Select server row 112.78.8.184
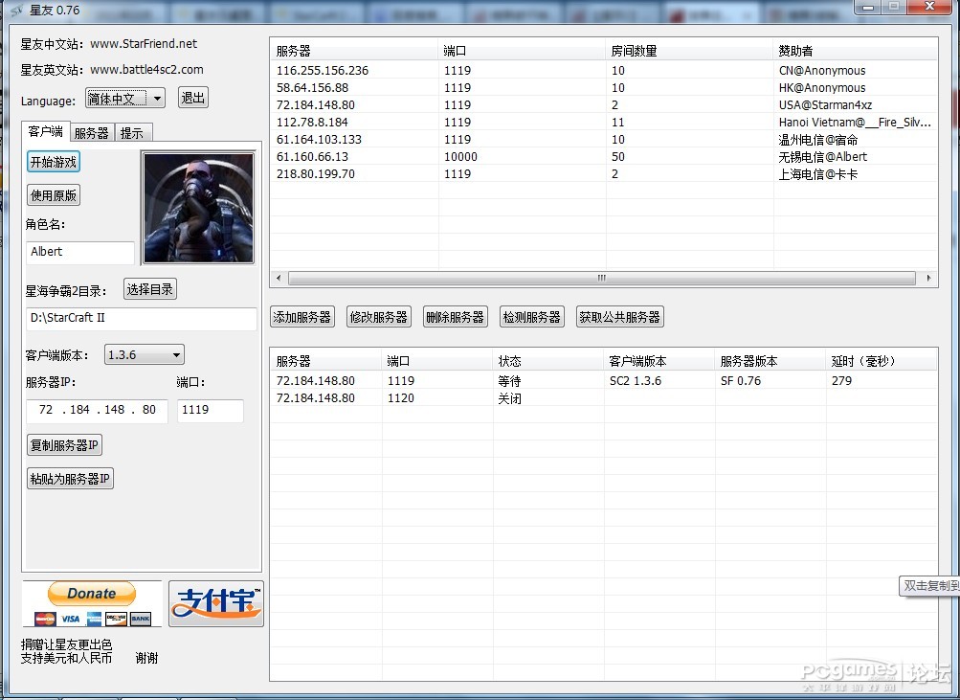The height and width of the screenshot is (700, 960). pyautogui.click(x=604, y=122)
